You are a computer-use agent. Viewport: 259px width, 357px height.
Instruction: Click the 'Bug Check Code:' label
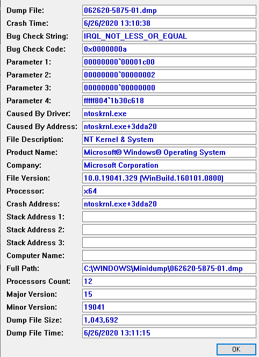tap(36, 49)
